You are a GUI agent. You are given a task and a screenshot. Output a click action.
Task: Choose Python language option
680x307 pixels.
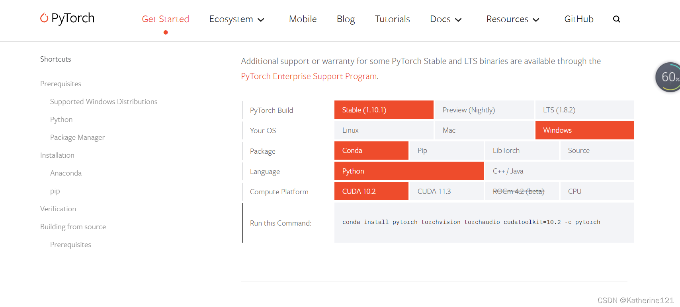click(x=409, y=171)
